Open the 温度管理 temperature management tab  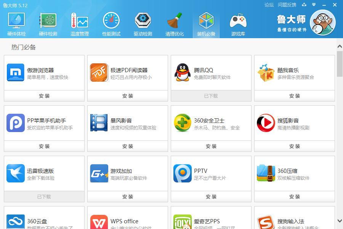point(80,24)
